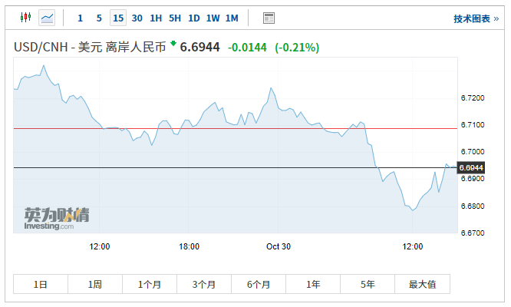Show the 3个月 time range
This screenshot has width=511, height=307.
coord(204,284)
